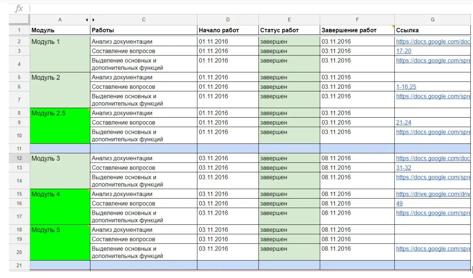The image size is (473, 278).
Task: Select the green 'Модуль 4' cell
Action: pyautogui.click(x=60, y=207)
